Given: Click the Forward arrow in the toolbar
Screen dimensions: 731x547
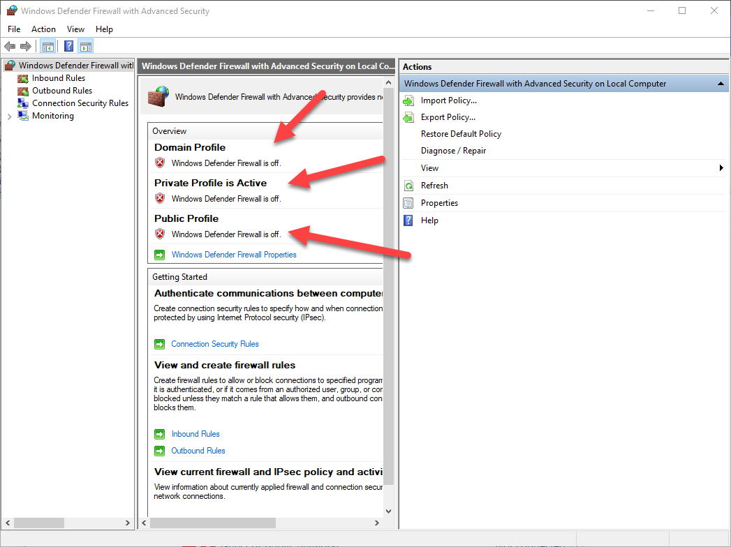Looking at the screenshot, I should [x=26, y=47].
